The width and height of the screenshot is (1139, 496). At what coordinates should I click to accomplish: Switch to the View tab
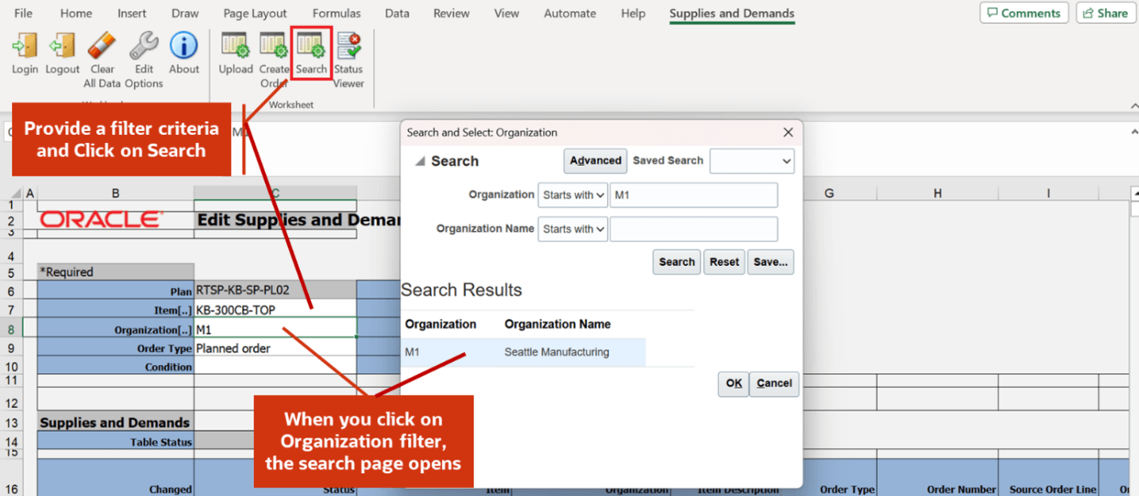506,13
